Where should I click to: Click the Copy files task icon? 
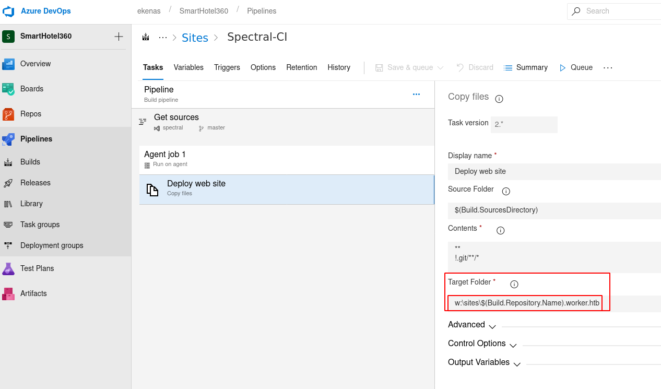pyautogui.click(x=152, y=190)
